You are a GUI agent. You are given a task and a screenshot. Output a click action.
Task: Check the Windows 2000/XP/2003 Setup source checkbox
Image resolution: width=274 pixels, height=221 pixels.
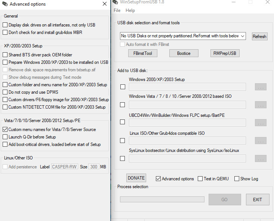point(123,87)
